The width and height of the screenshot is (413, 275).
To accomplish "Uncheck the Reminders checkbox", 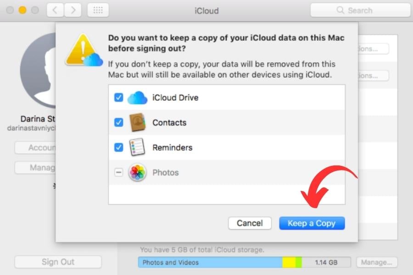I will 119,148.
